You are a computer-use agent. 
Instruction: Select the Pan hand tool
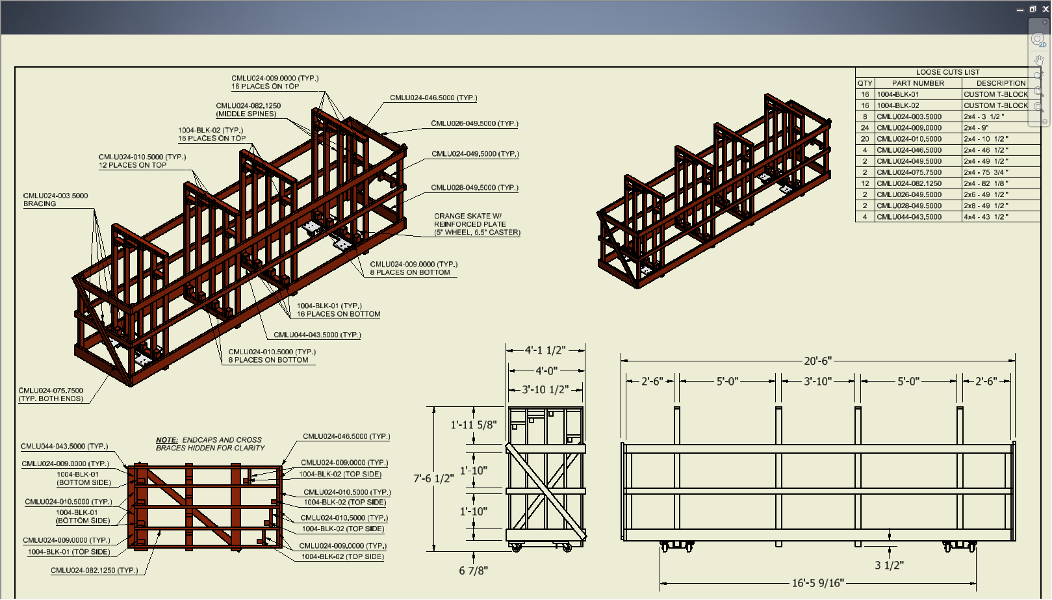(1038, 60)
